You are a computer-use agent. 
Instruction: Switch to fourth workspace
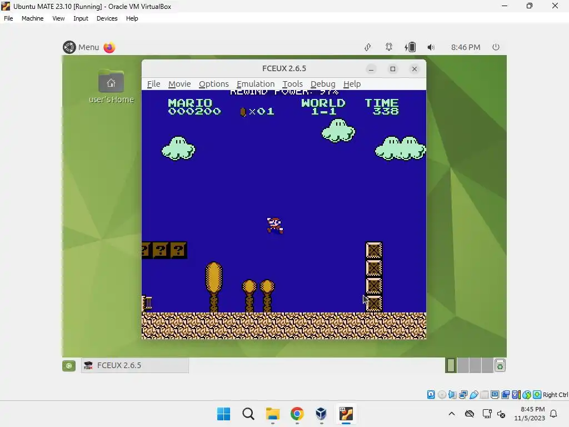click(x=487, y=365)
